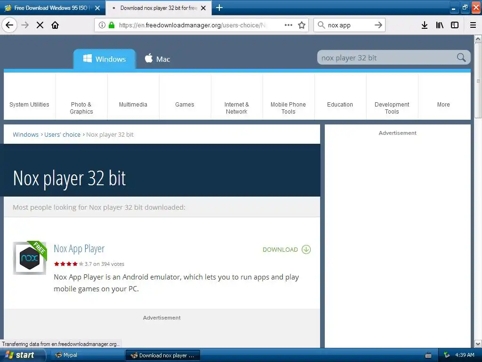
Task: Click the Nox App Player logo thumbnail
Action: pyautogui.click(x=30, y=258)
